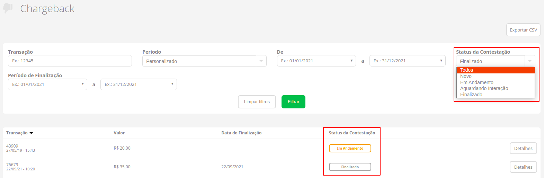
Task: Open Detalhes for transaction 43909
Action: pyautogui.click(x=523, y=148)
